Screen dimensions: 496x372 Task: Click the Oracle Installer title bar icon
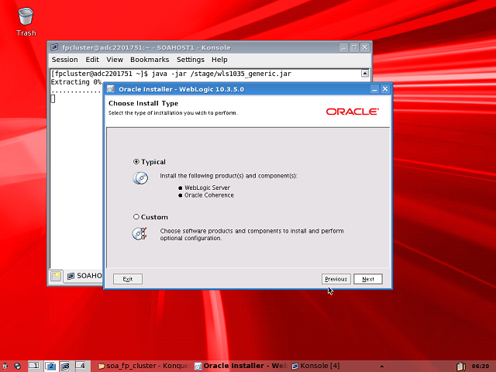click(110, 89)
